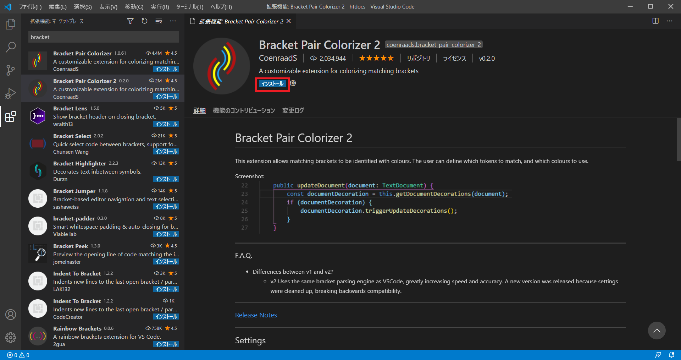The image size is (681, 360).
Task: Filter extensions with the funnel icon
Action: coord(130,21)
